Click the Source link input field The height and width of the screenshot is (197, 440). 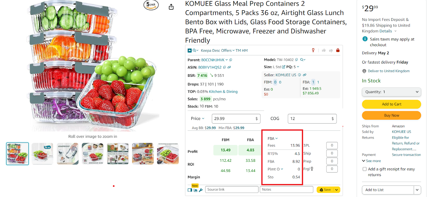[x=232, y=189]
